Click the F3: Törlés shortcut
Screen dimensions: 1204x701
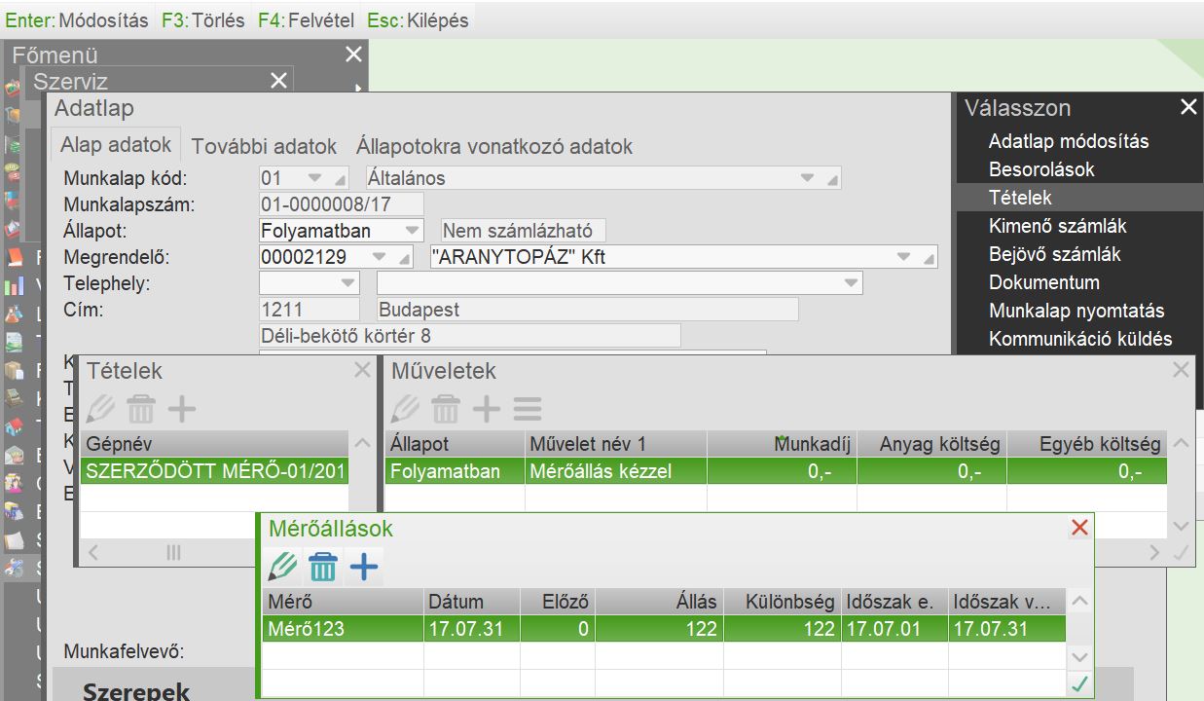pos(203,19)
